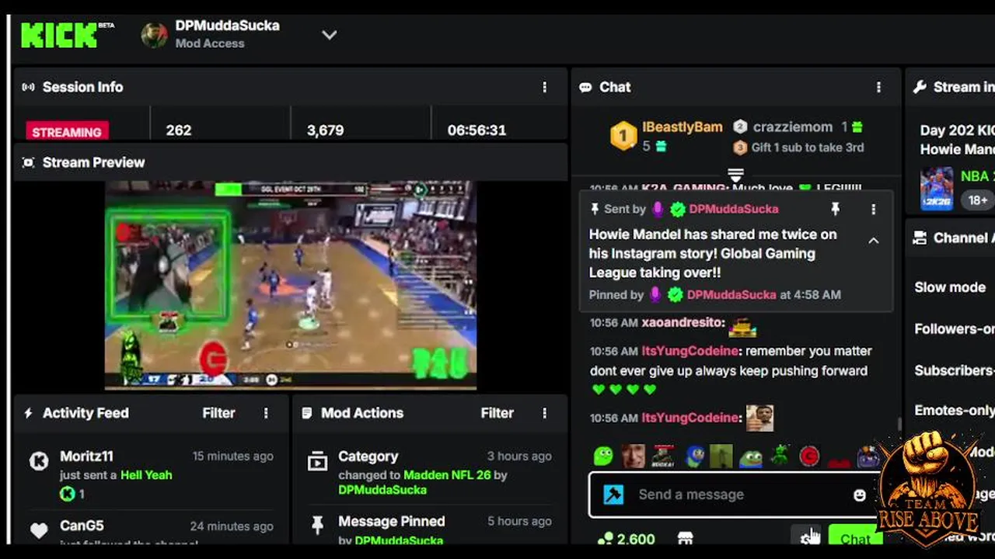The image size is (995, 559).
Task: Click the DPMuddaSucka avatar in the header
Action: click(x=154, y=35)
